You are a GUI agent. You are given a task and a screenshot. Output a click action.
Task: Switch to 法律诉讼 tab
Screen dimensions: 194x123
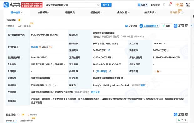(43, 13)
